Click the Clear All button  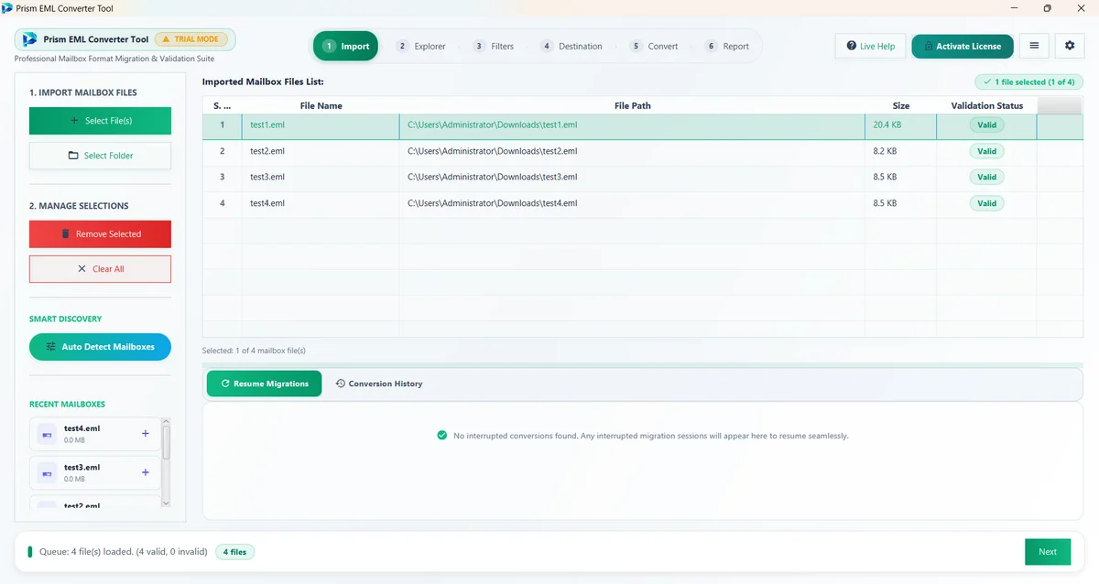coord(100,269)
